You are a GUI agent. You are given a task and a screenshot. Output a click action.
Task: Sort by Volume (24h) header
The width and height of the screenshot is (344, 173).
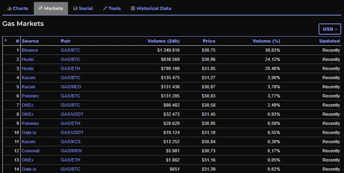point(163,41)
